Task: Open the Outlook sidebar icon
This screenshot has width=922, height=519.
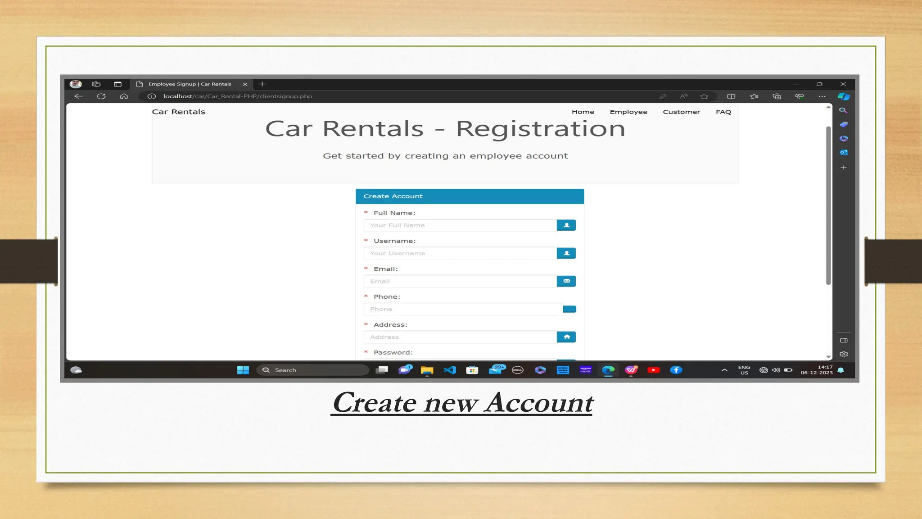Action: click(x=844, y=152)
